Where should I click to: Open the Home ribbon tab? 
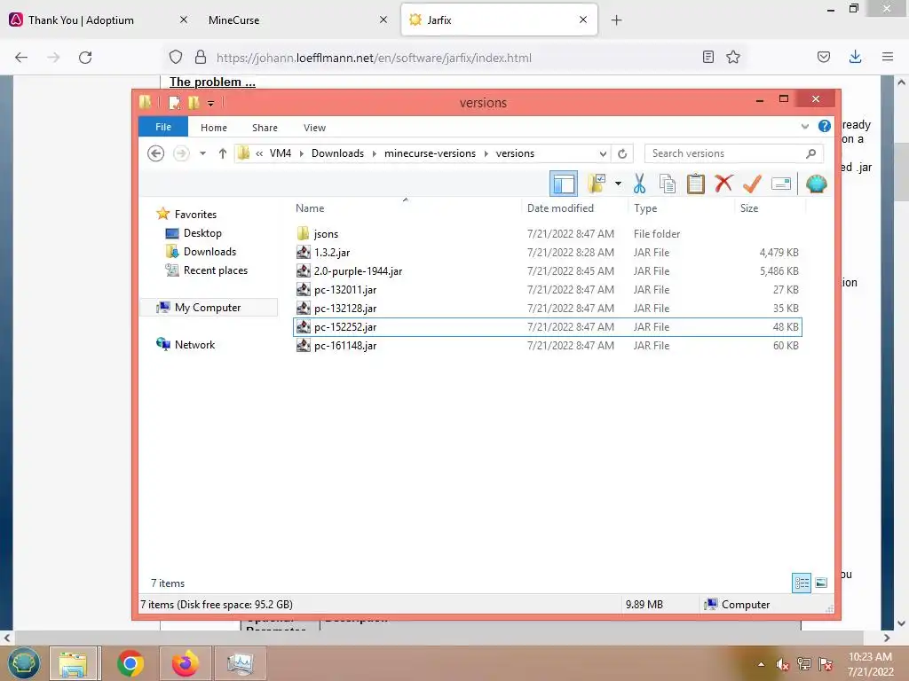click(214, 128)
